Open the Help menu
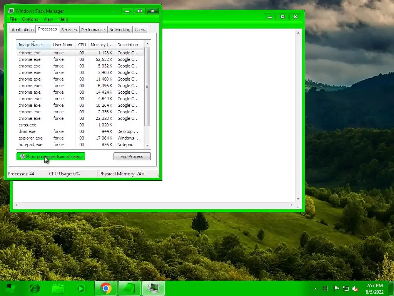The width and height of the screenshot is (394, 296). [63, 19]
